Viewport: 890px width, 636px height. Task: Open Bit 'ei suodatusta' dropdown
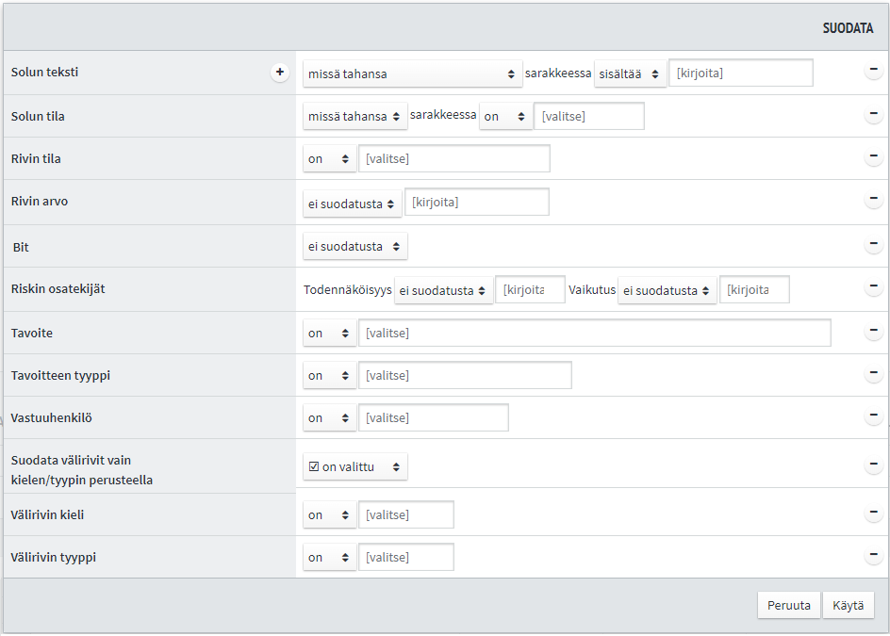coord(355,247)
